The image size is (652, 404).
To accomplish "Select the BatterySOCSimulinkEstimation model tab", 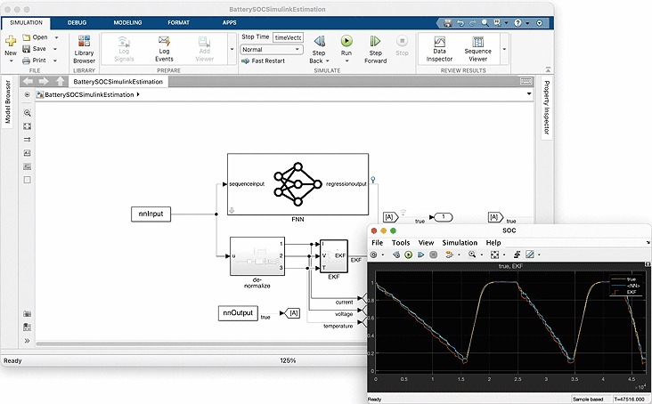I will (x=118, y=82).
